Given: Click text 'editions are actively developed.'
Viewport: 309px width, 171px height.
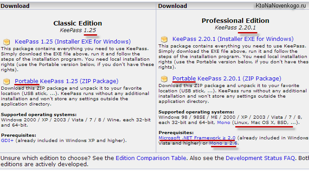Looking at the screenshot, I should [x=44, y=164].
